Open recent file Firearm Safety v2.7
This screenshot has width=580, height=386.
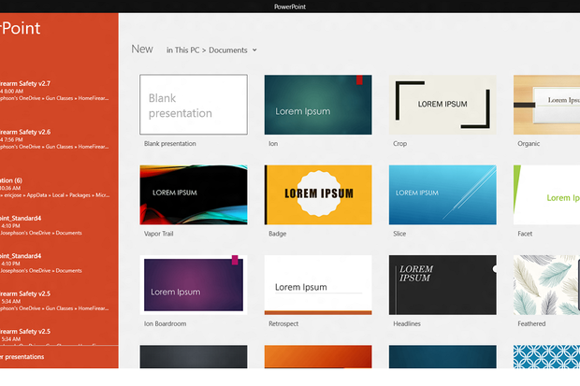pos(55,91)
